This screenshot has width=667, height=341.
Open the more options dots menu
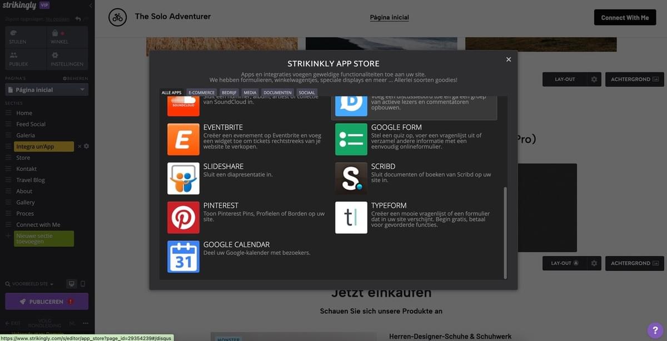tap(86, 323)
